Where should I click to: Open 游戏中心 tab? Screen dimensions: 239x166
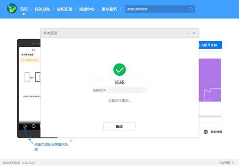point(87,9)
